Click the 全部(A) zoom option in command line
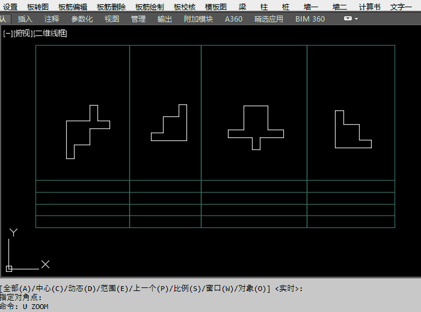 tap(17, 289)
